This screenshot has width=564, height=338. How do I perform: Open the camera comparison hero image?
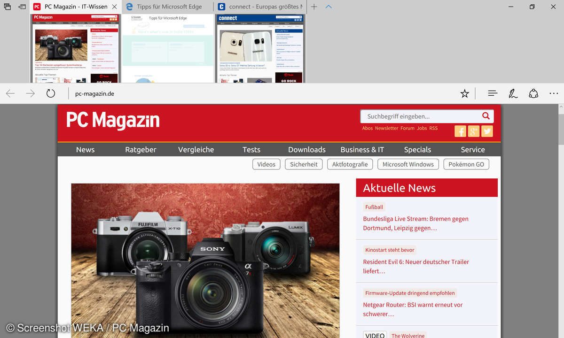[x=205, y=261]
